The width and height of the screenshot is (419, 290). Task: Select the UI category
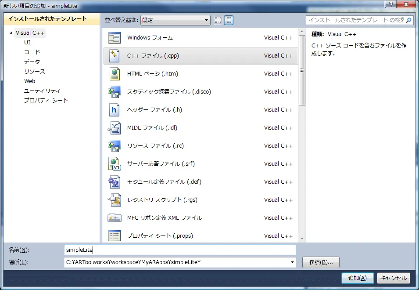[27, 43]
